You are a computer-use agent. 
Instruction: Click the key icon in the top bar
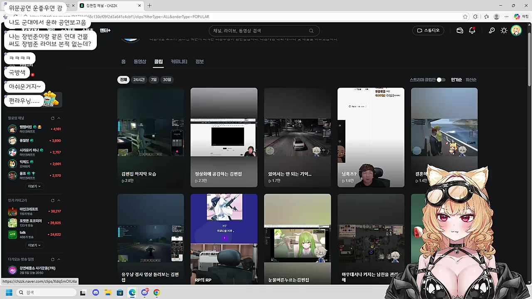(x=492, y=30)
